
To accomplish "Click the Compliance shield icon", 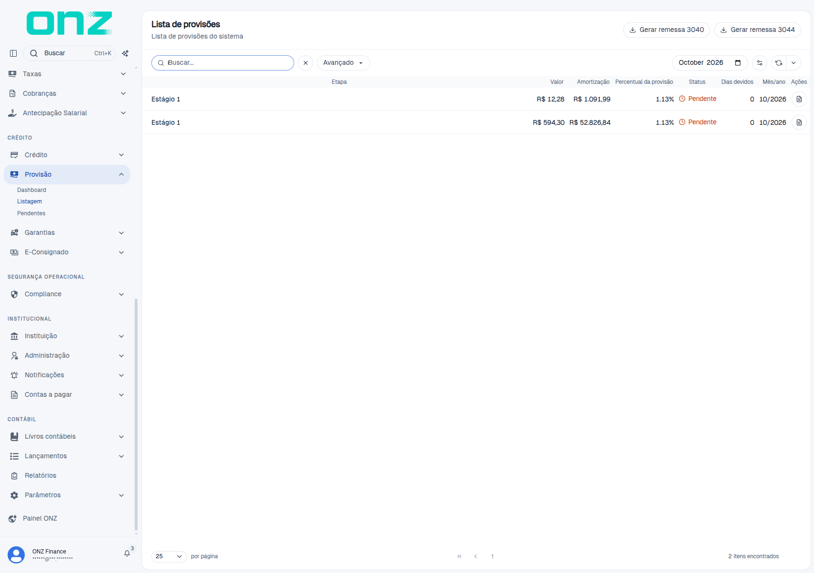I will pos(14,294).
